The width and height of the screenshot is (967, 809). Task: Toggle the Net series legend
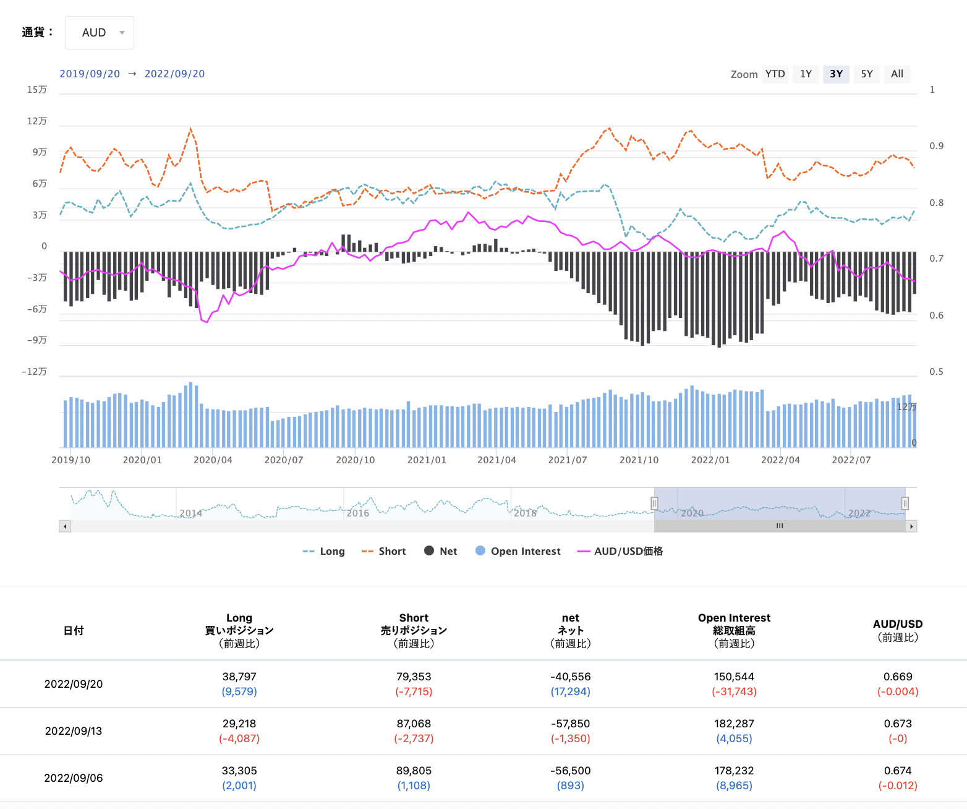[441, 551]
